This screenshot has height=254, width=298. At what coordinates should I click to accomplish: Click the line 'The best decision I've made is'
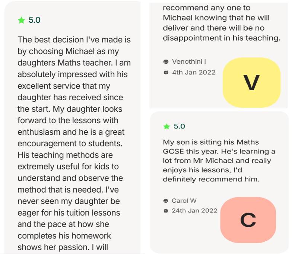click(74, 40)
